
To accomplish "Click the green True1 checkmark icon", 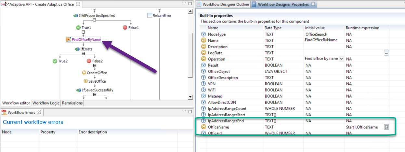I will [x=78, y=28].
